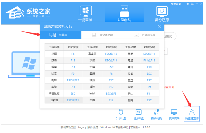Click the 华硕 motherboard brand cell

click(54, 54)
